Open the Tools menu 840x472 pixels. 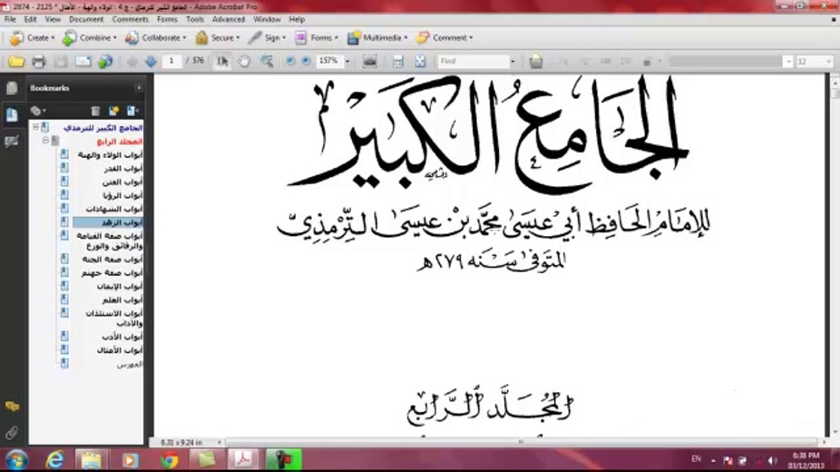point(195,20)
